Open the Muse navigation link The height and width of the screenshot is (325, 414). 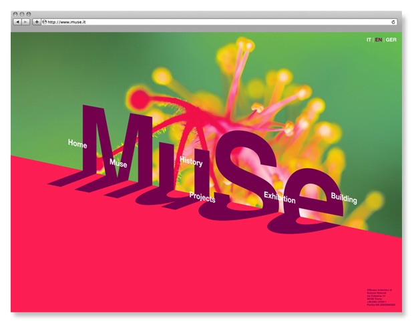118,163
